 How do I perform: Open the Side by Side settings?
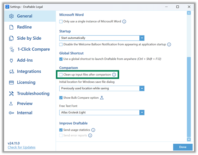click(x=30, y=38)
